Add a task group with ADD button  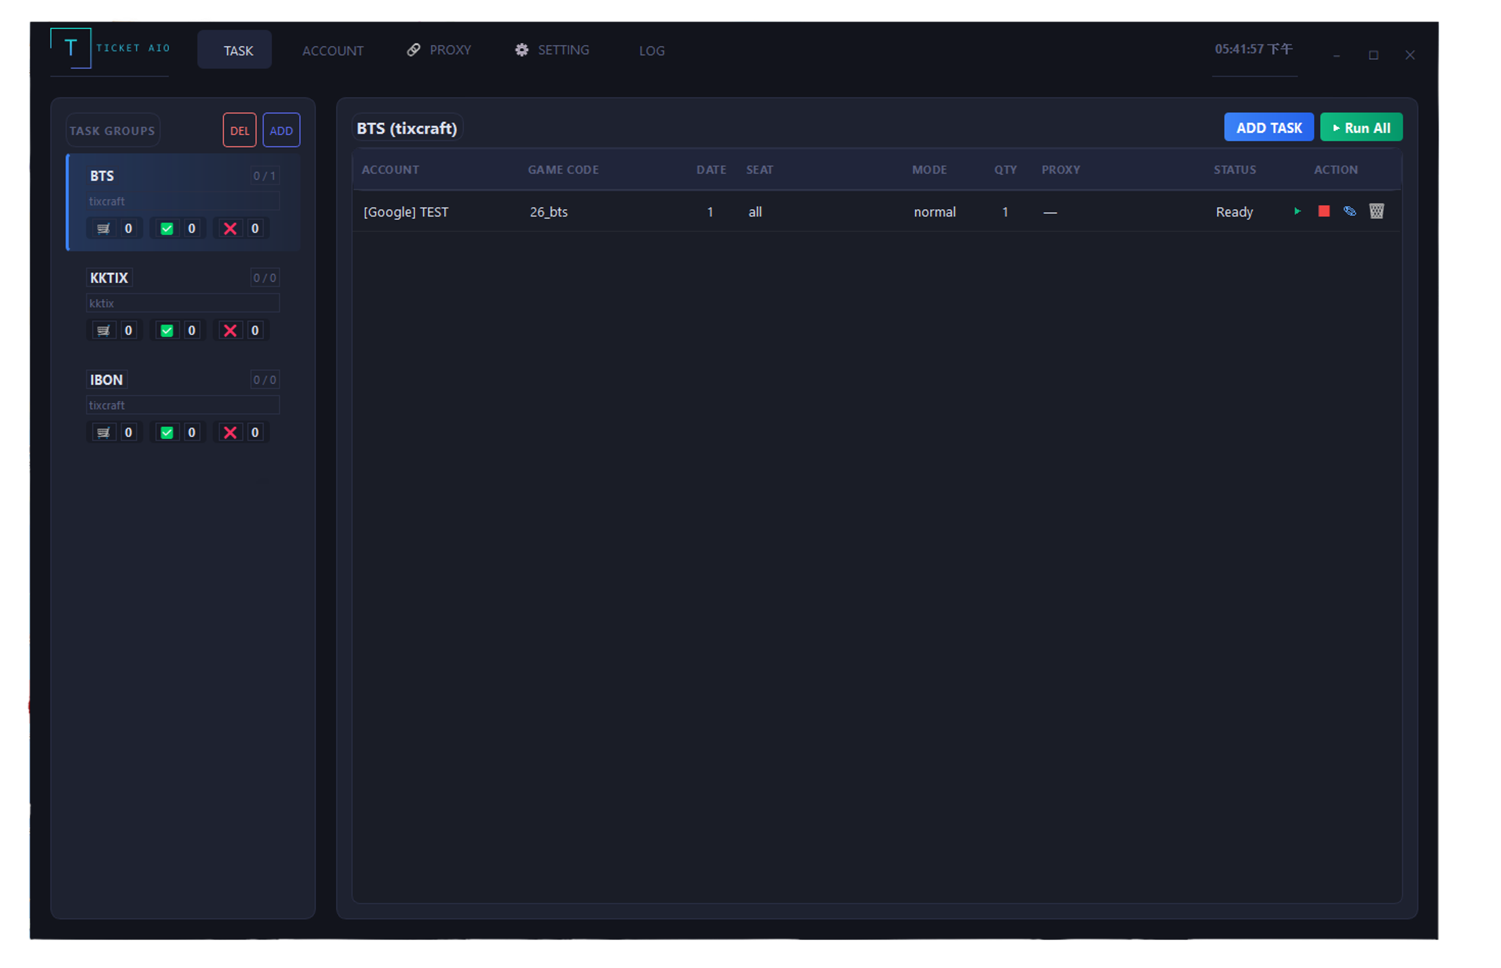click(281, 130)
